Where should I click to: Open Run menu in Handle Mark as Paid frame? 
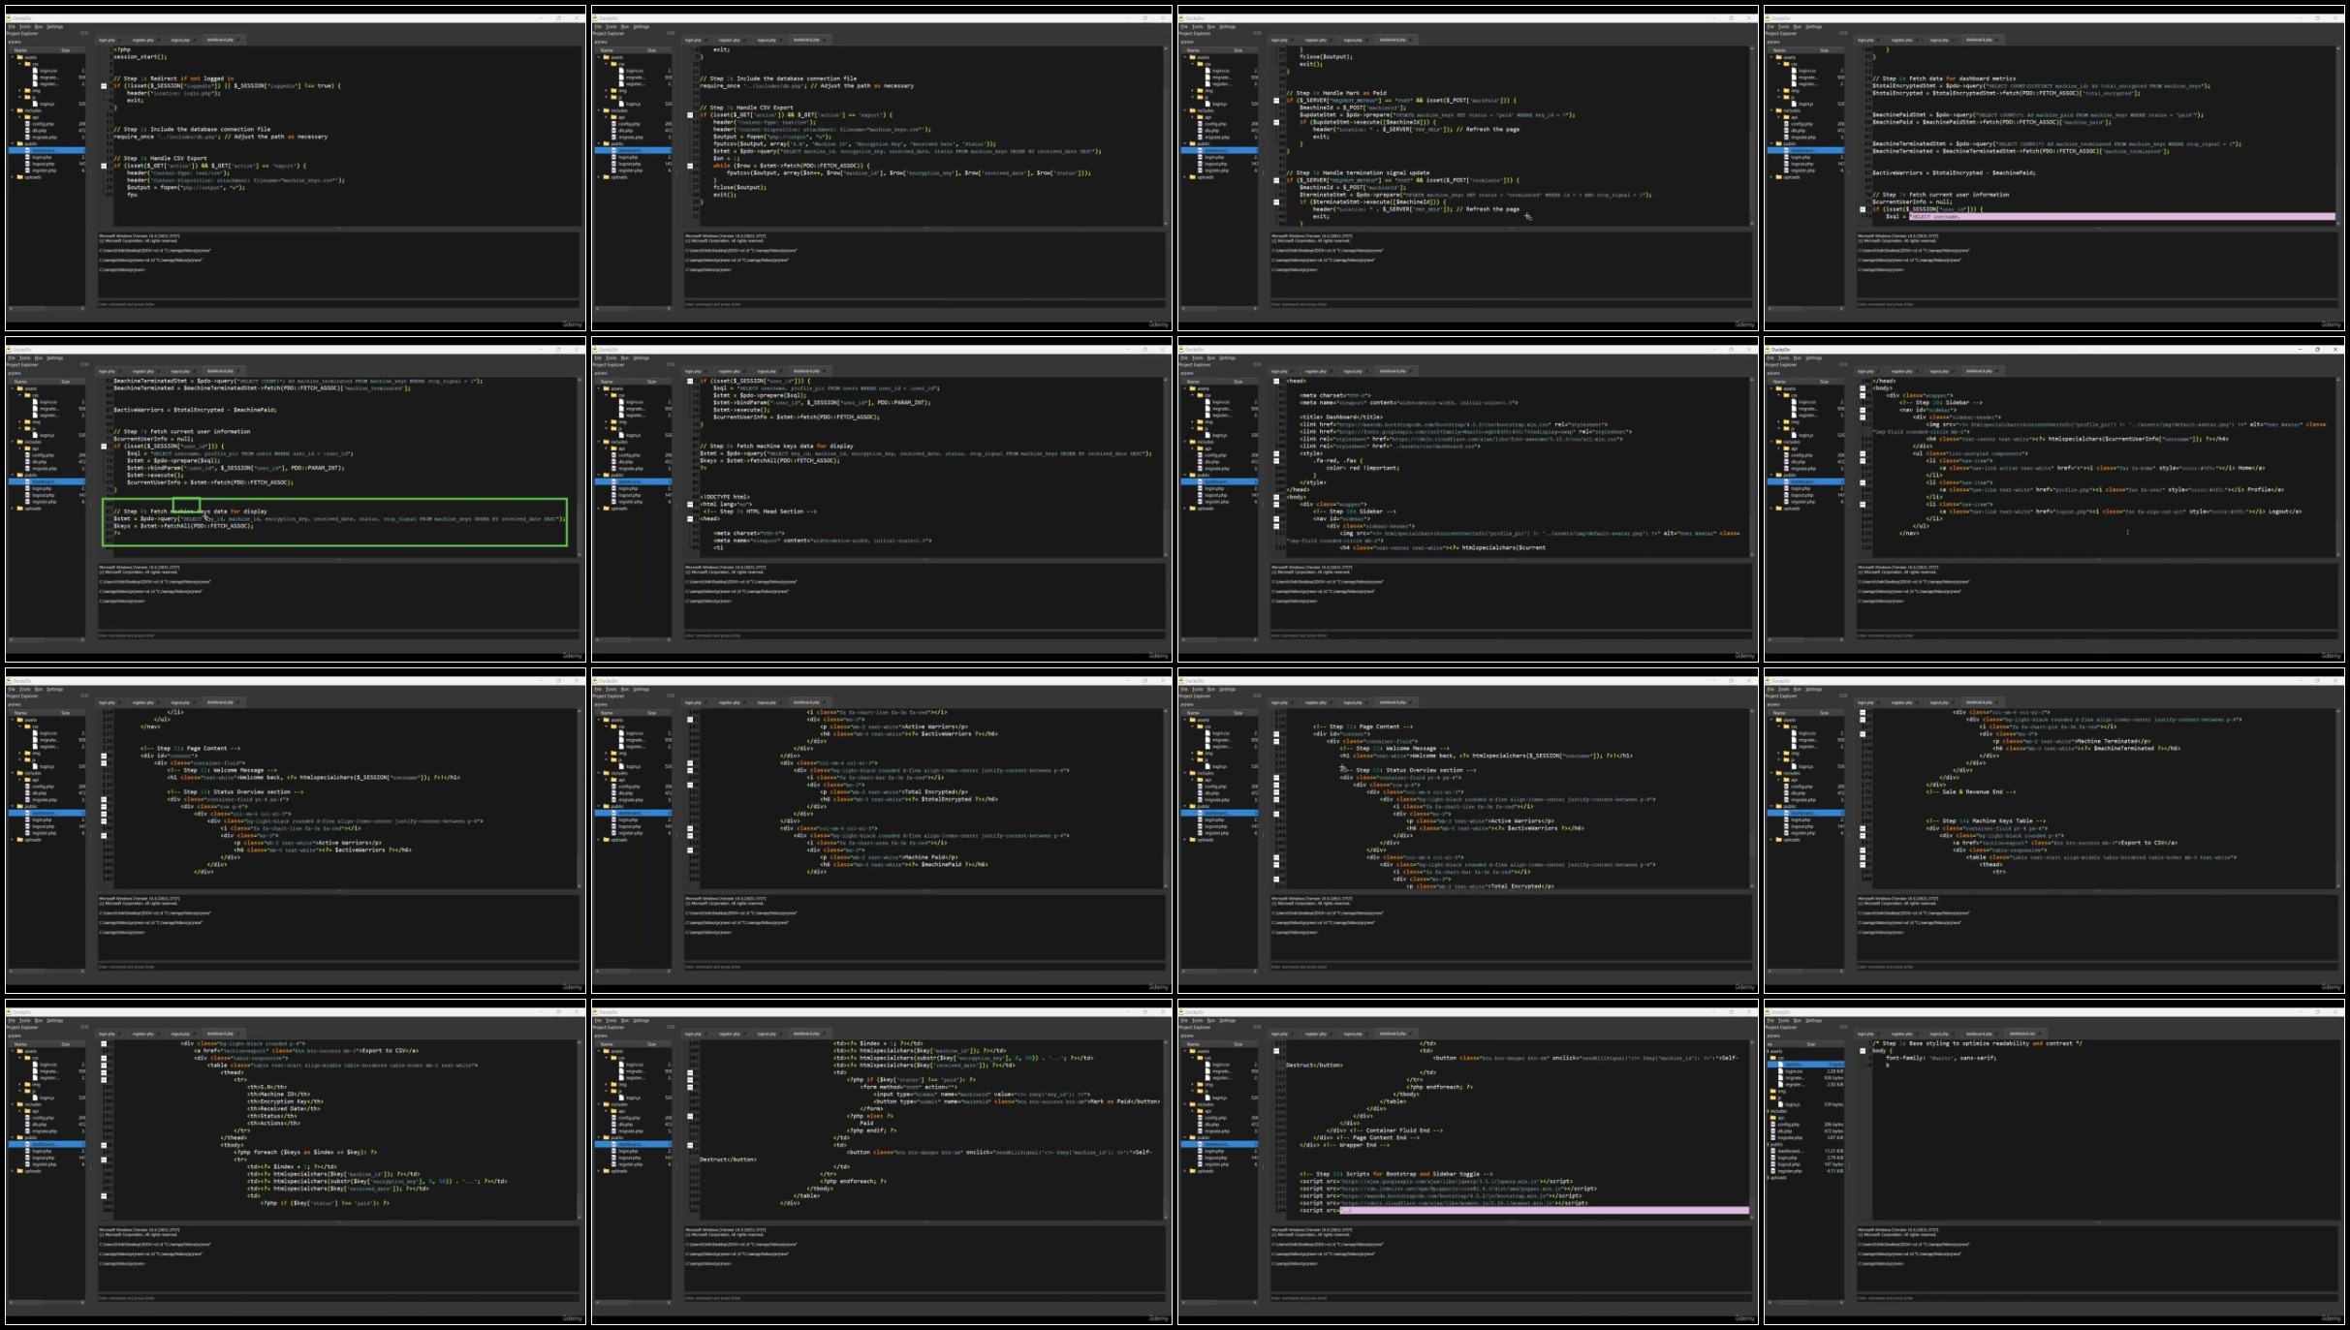click(x=1210, y=27)
